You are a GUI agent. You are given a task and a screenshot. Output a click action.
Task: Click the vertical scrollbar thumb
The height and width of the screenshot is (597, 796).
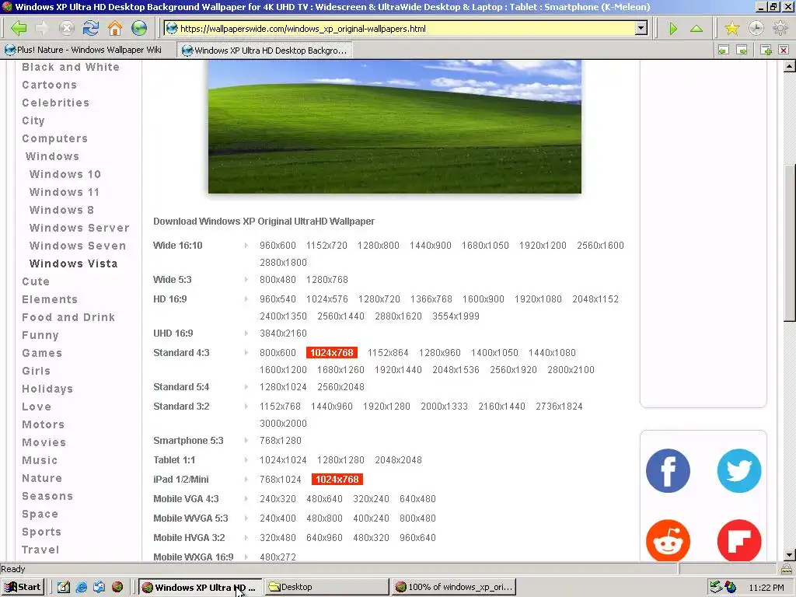[x=790, y=243]
